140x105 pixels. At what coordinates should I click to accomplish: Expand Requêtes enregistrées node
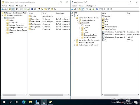2,15
